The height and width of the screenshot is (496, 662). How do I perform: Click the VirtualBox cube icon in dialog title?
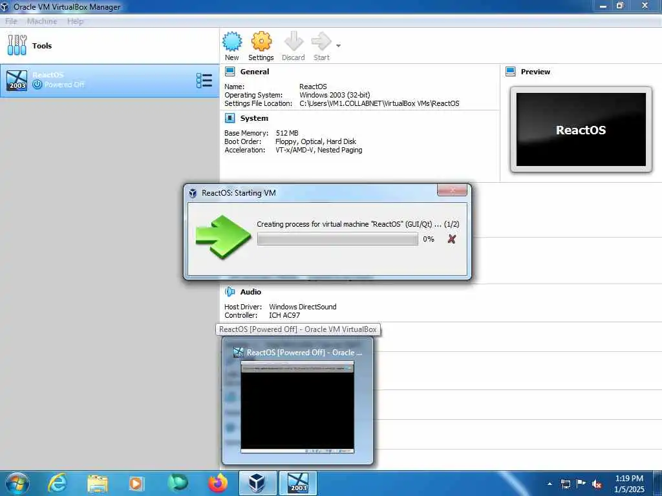click(193, 193)
